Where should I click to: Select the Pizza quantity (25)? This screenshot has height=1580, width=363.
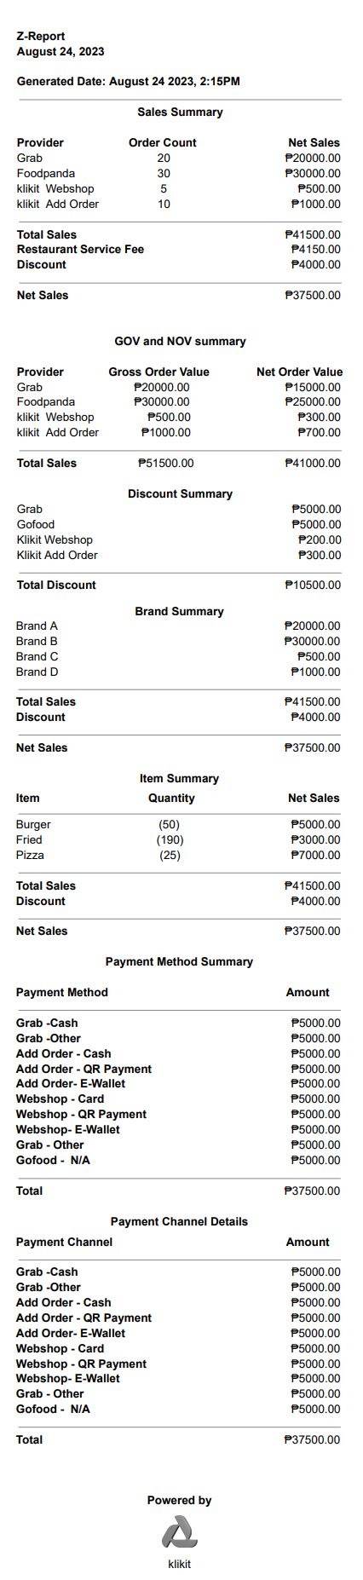(x=170, y=855)
